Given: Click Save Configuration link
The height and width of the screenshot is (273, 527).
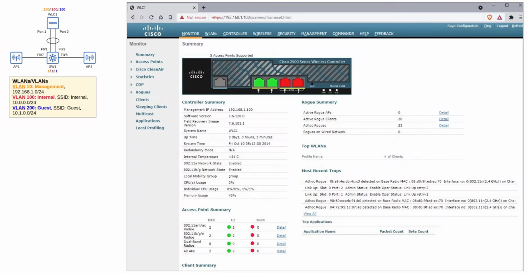Looking at the screenshot, I should click(462, 26).
